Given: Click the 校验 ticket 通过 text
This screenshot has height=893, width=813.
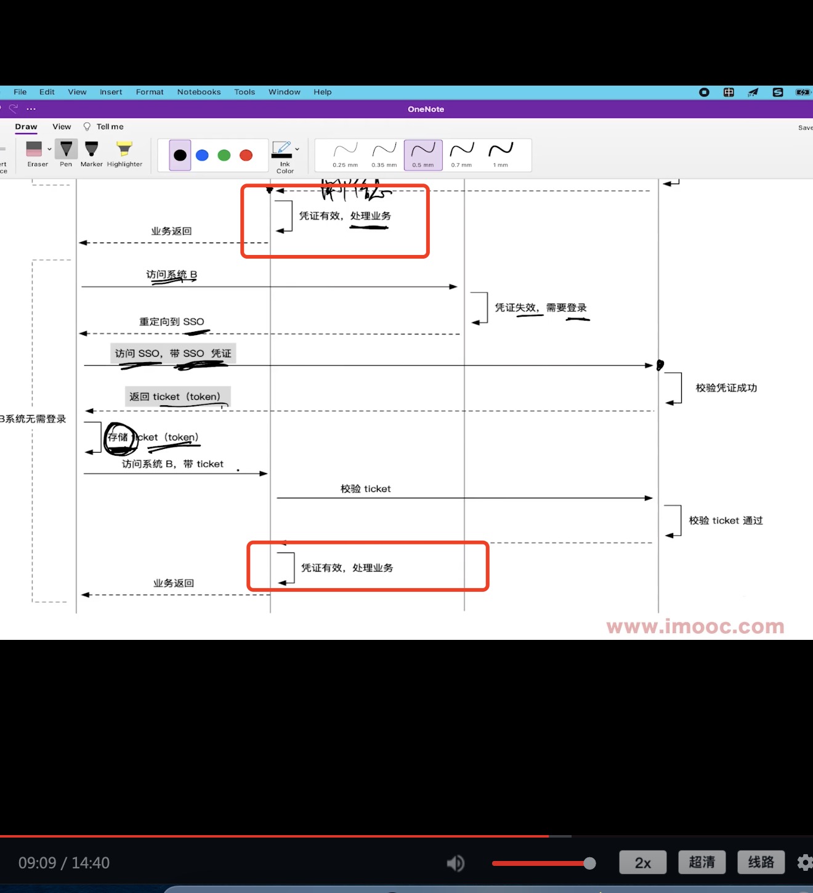Looking at the screenshot, I should (x=726, y=520).
